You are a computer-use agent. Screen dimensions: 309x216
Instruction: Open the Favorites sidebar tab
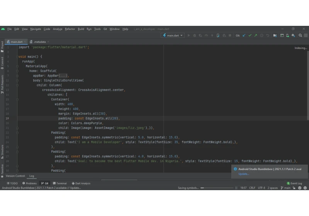tap(2, 171)
